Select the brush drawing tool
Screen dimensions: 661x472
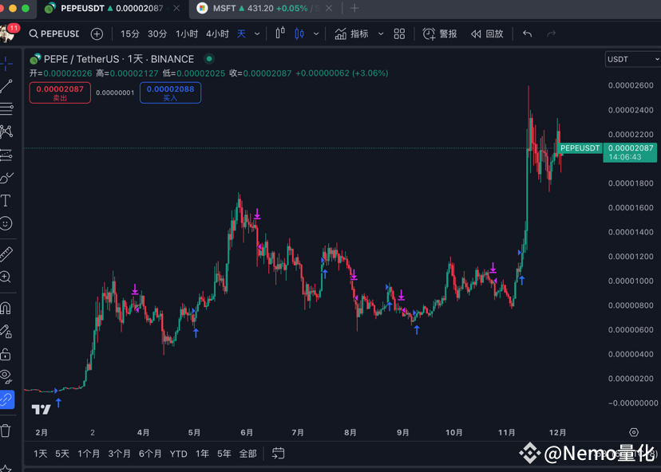coord(6,178)
